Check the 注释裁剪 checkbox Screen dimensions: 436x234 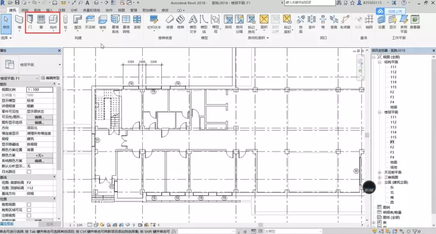tap(29, 215)
